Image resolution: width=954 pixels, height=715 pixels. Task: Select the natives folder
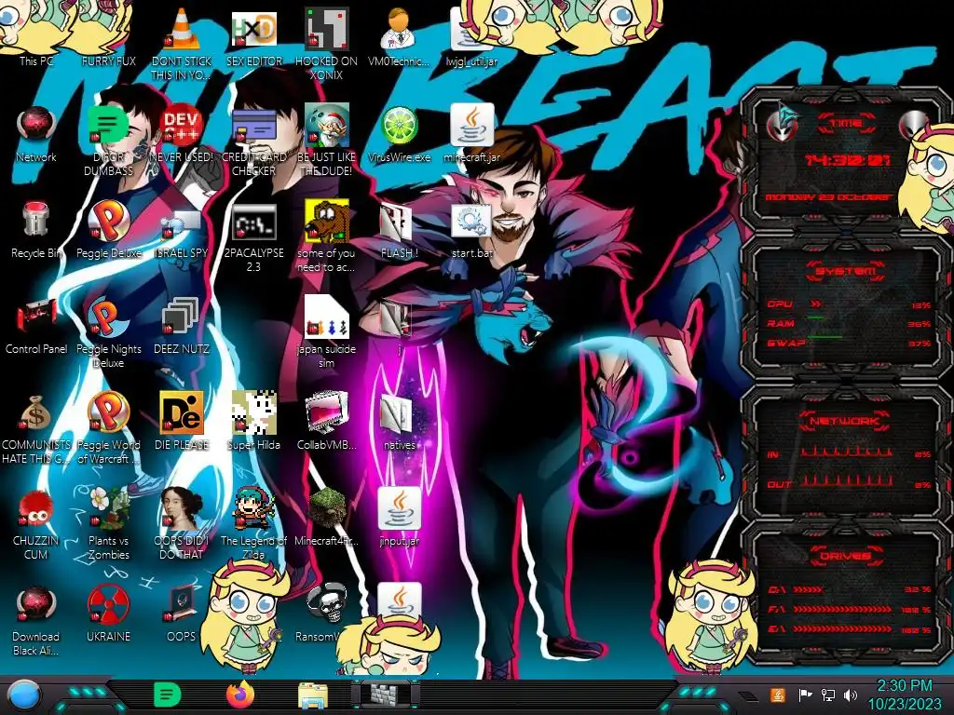click(x=399, y=422)
